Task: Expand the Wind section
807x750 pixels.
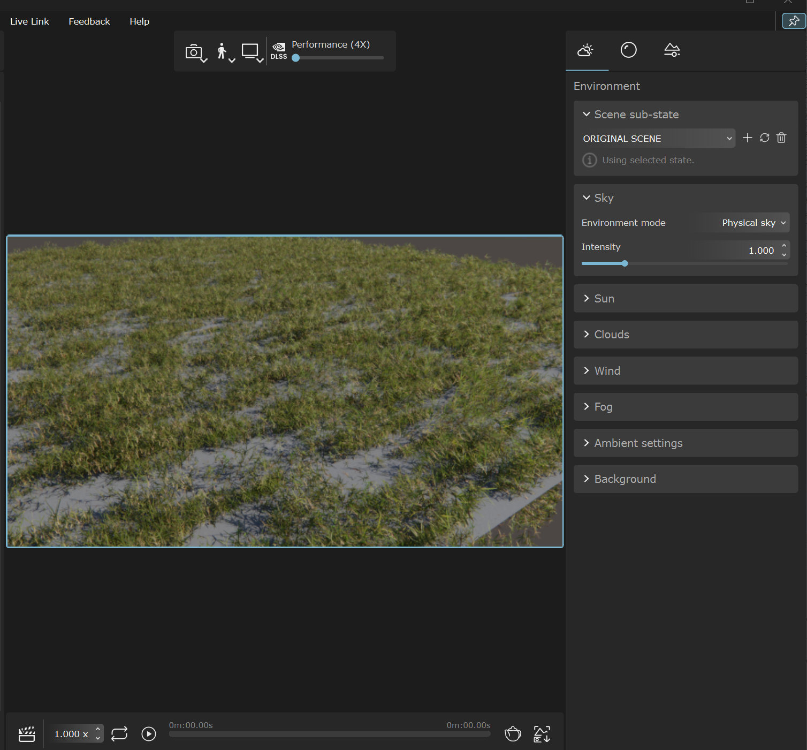Action: tap(686, 371)
